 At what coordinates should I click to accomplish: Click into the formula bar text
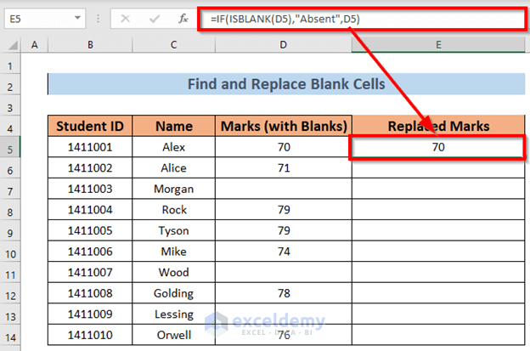pos(362,19)
